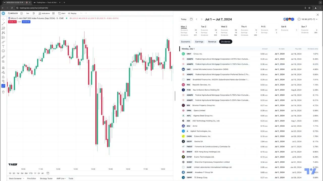323x181 pixels.
Task: Select the trend line drawing tool
Action: (x=3, y=24)
